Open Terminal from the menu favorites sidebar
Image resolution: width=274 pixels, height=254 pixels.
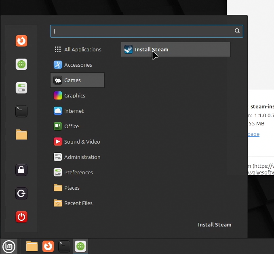coord(21,111)
